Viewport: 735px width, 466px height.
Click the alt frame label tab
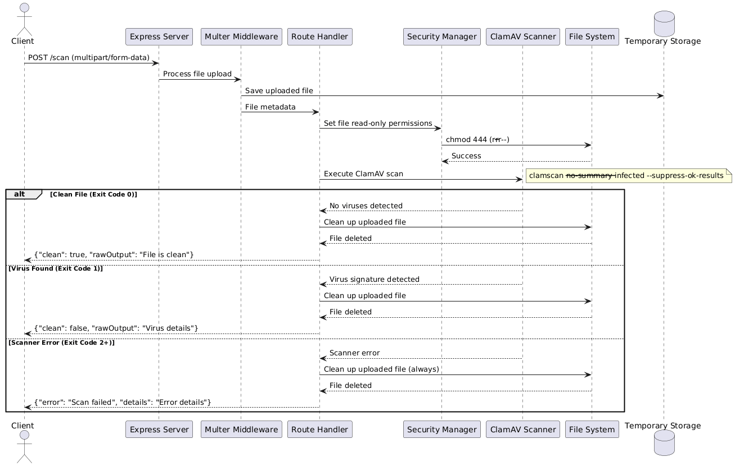pyautogui.click(x=24, y=194)
